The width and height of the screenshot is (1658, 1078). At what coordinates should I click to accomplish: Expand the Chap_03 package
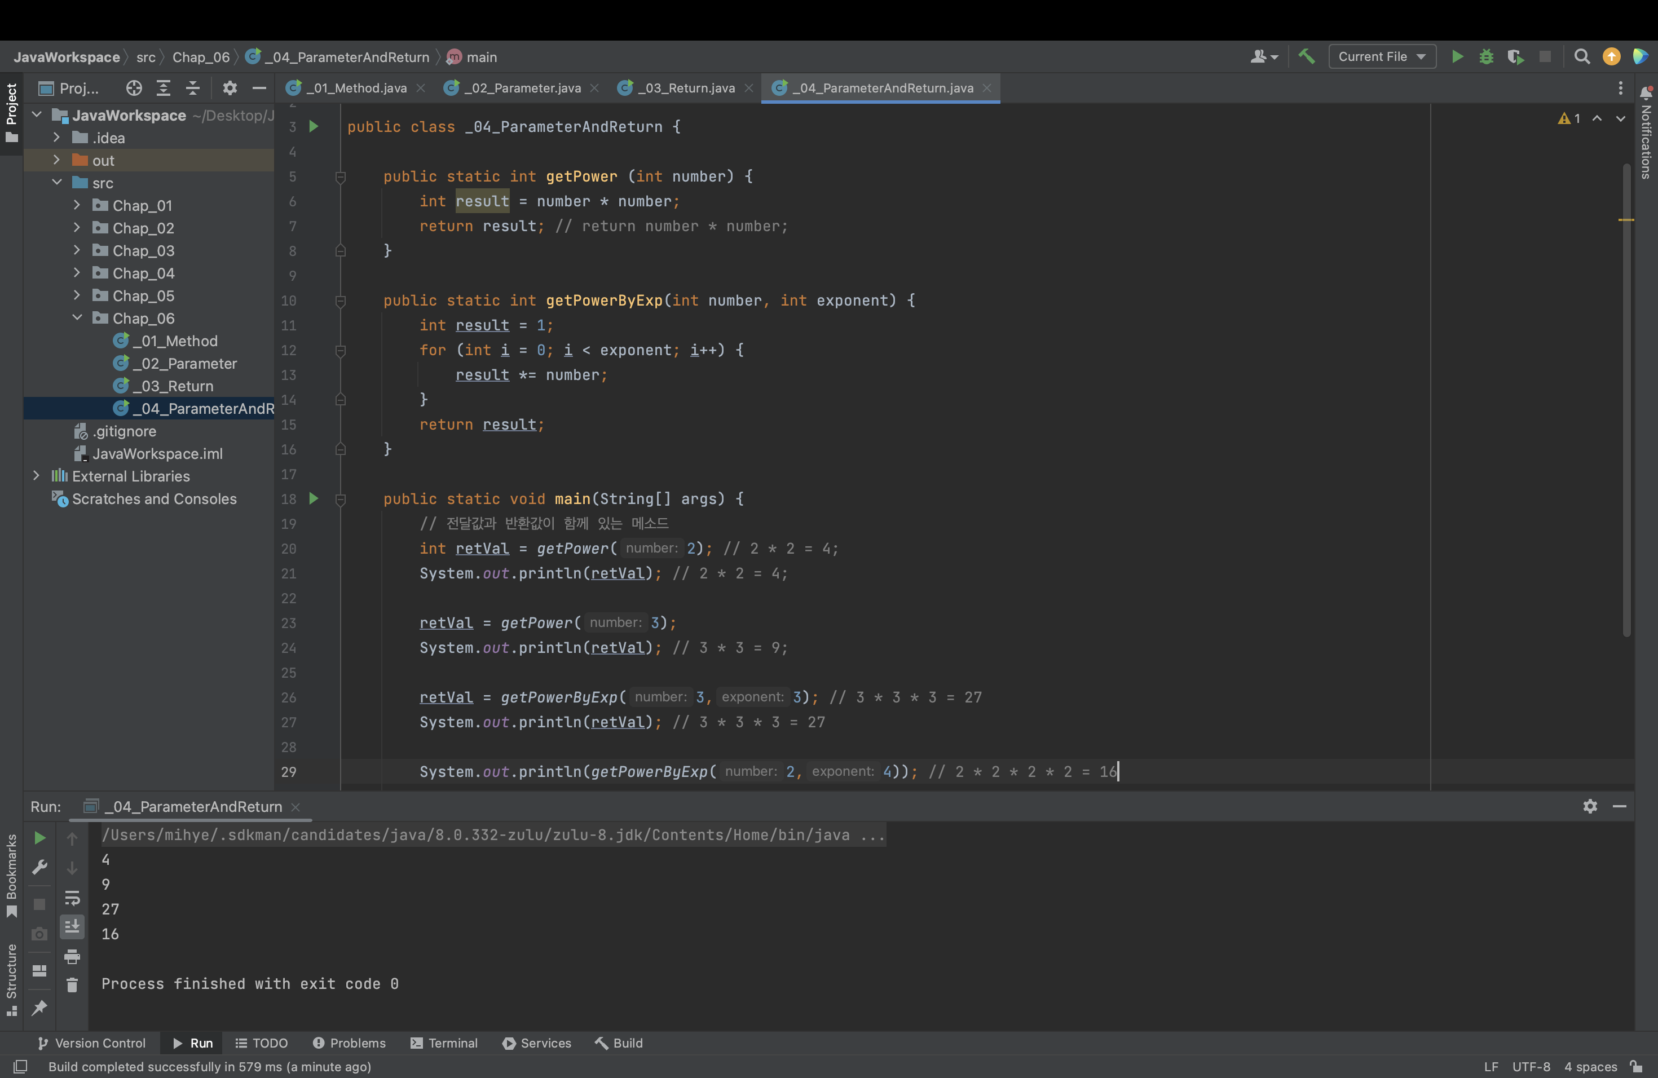click(77, 250)
